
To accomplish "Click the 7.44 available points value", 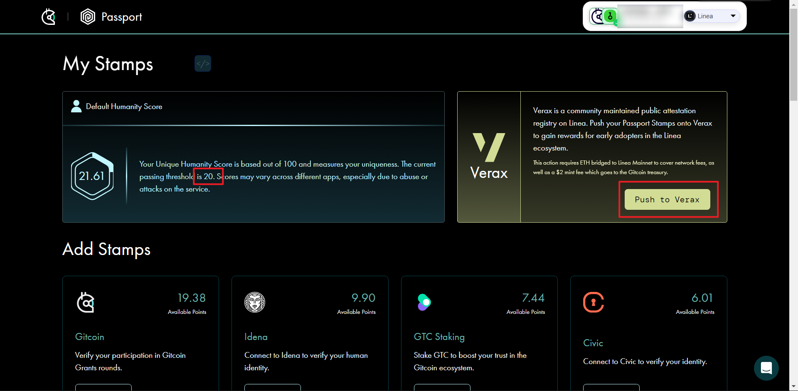I will point(533,298).
